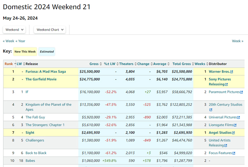Open Warner Bros. external link icon

coord(231,72)
